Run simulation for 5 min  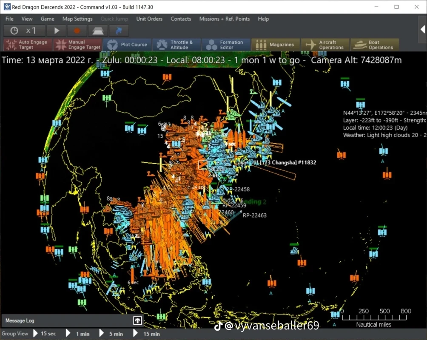tap(111, 334)
